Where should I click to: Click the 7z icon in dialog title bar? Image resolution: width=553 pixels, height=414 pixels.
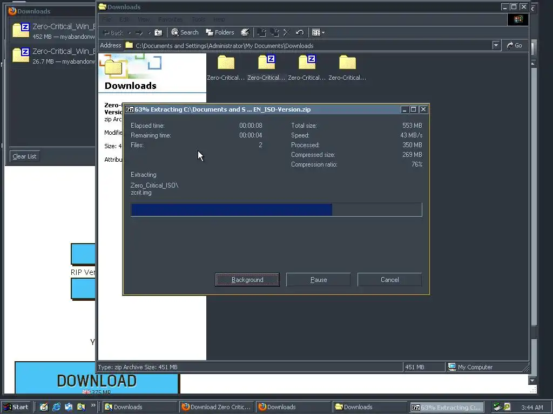[130, 109]
